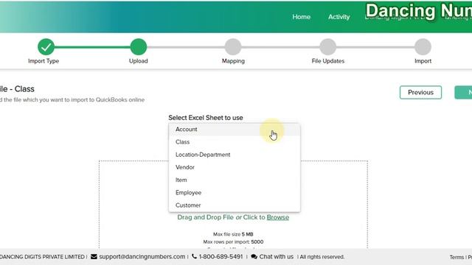Image resolution: width=472 pixels, height=265 pixels.
Task: Click the Select Excel Sheet to use label
Action: (x=206, y=118)
